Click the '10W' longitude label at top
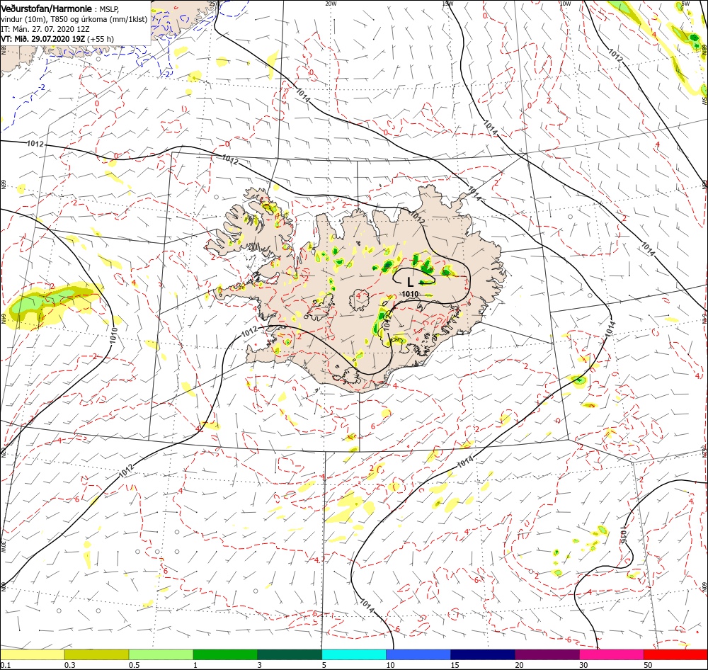 [x=565, y=4]
